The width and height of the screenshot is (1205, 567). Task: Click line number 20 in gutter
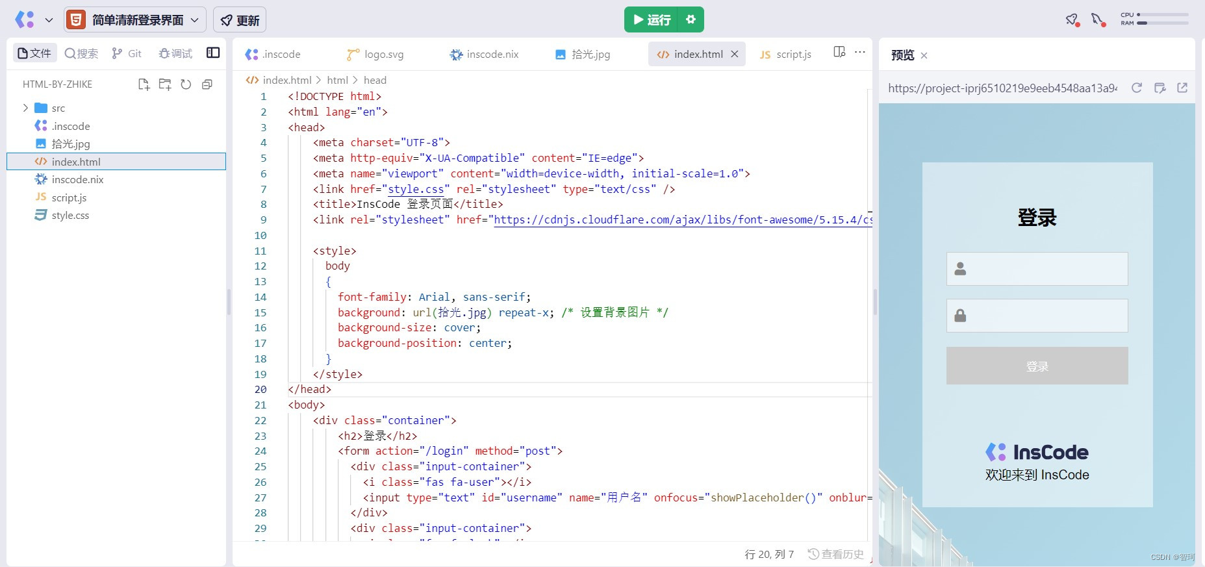[x=260, y=389]
